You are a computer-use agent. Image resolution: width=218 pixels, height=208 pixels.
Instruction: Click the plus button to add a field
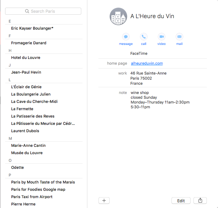tap(104, 200)
